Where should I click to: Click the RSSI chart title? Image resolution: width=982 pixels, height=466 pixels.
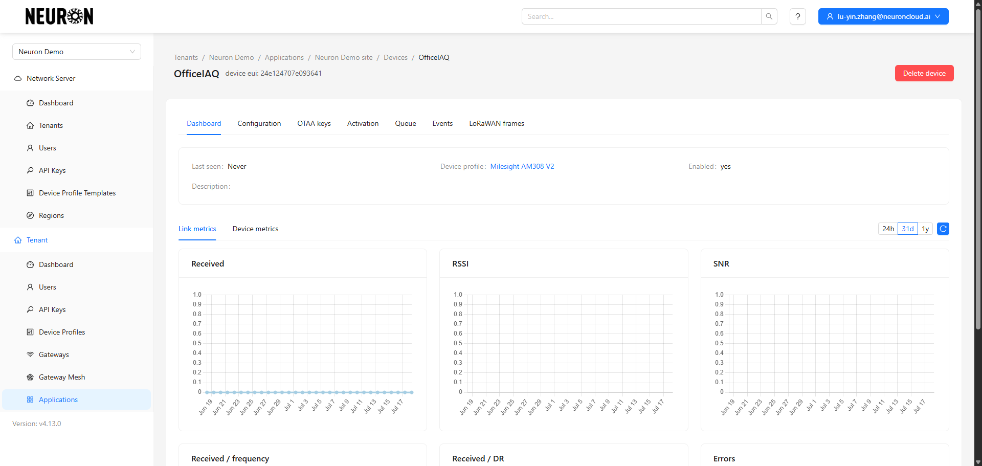point(460,263)
